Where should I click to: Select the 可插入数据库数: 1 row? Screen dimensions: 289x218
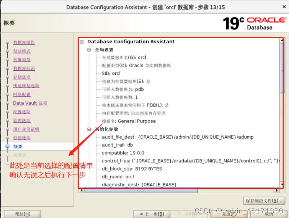click(119, 97)
